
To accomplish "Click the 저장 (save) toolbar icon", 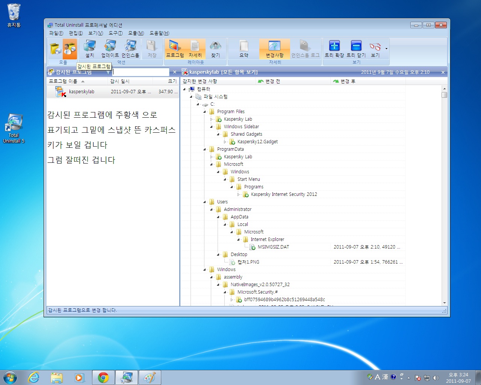I will (152, 49).
